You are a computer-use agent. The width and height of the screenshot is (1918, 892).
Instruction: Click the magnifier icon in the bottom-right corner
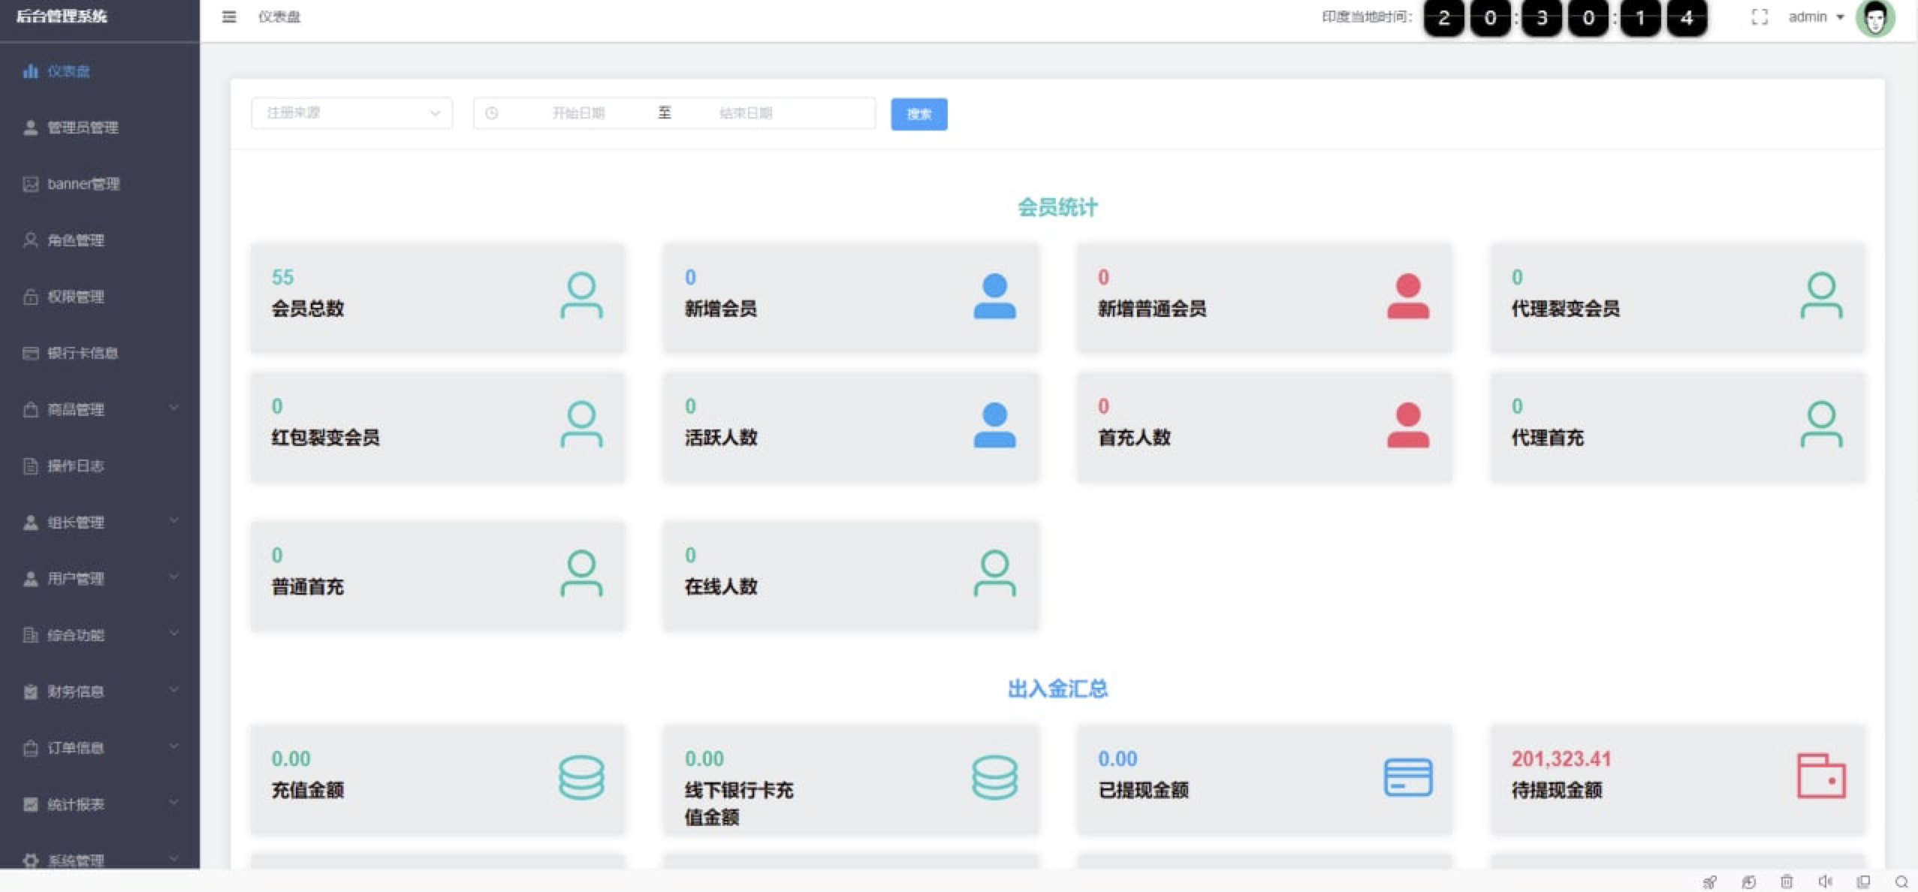point(1901,881)
